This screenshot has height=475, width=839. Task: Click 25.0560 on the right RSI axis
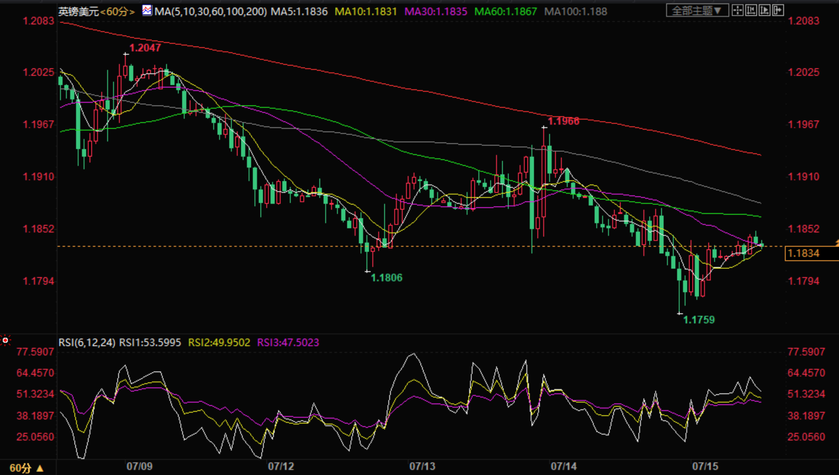pos(806,437)
